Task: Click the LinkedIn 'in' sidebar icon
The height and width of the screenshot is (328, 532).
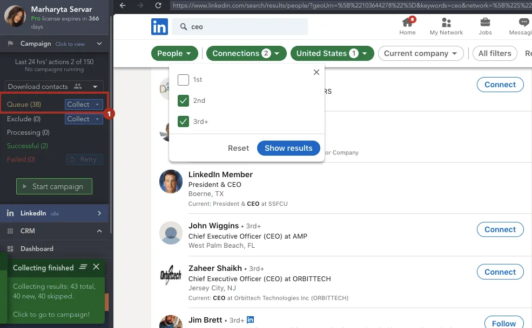Action: [x=10, y=213]
